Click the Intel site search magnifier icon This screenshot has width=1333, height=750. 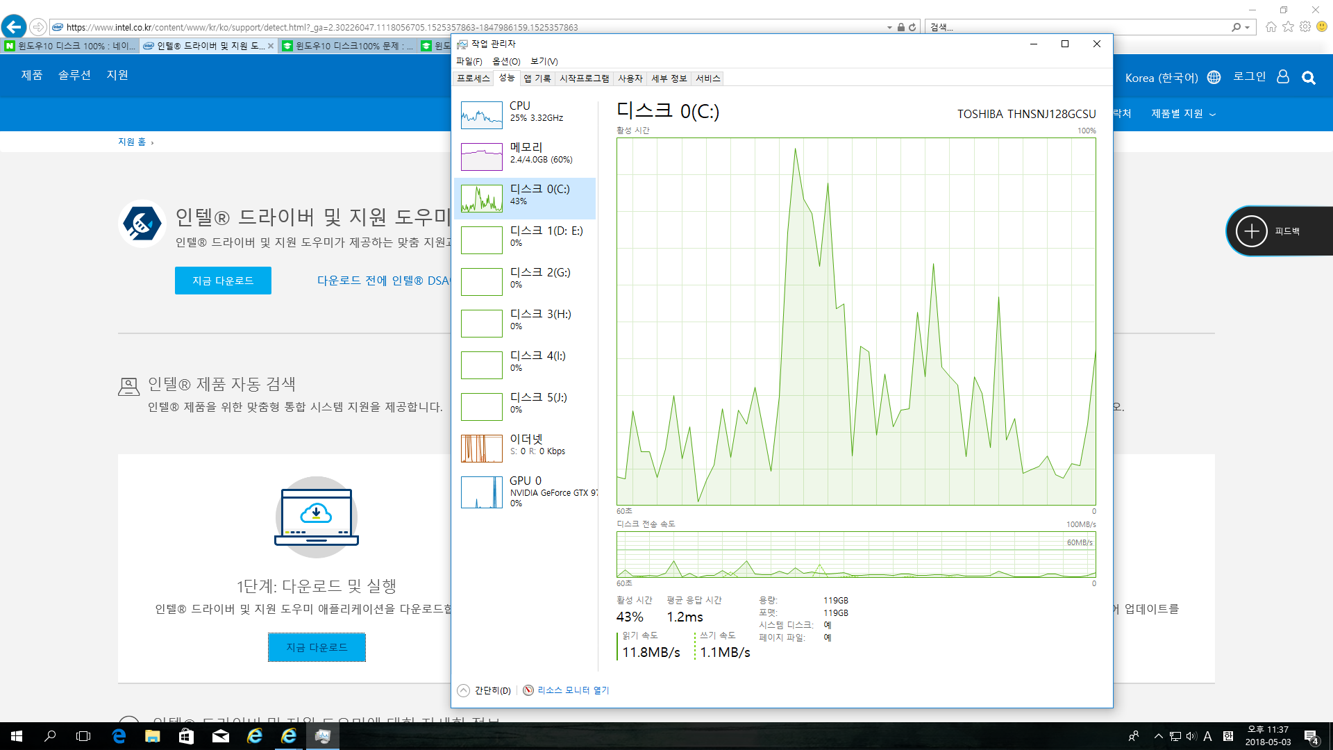pyautogui.click(x=1309, y=78)
